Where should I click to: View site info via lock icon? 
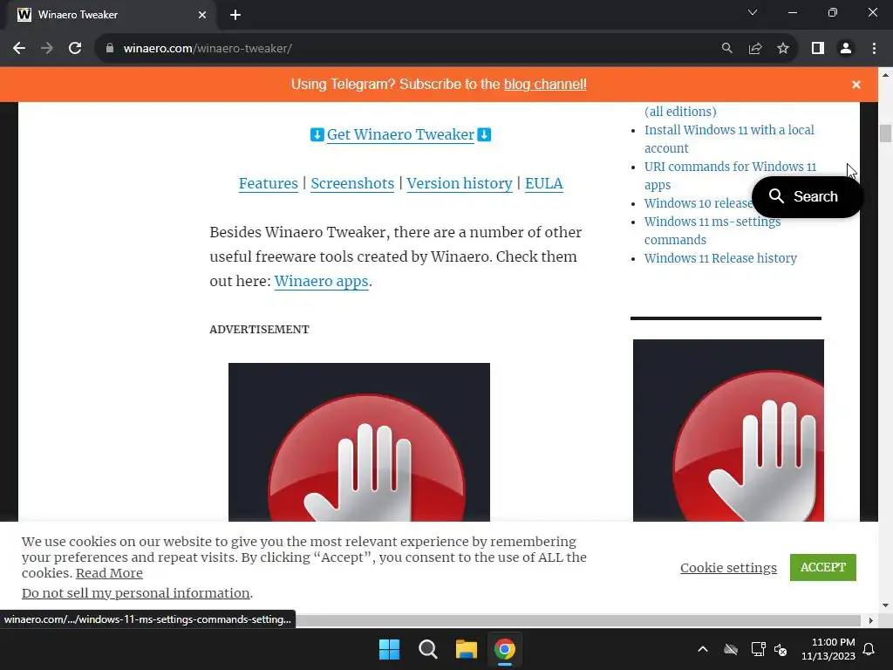pos(110,49)
